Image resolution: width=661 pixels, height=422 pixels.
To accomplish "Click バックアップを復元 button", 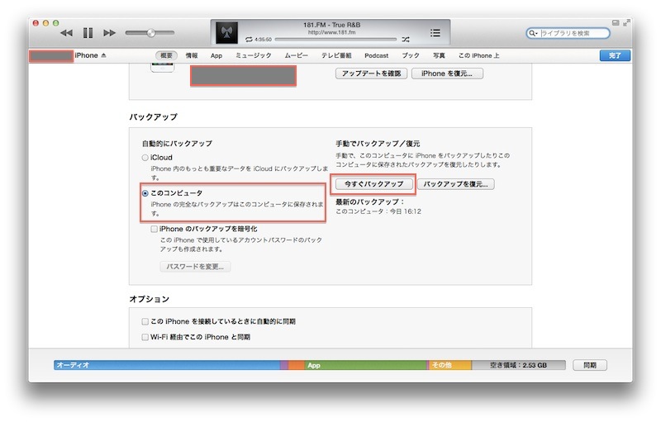I will [x=456, y=184].
